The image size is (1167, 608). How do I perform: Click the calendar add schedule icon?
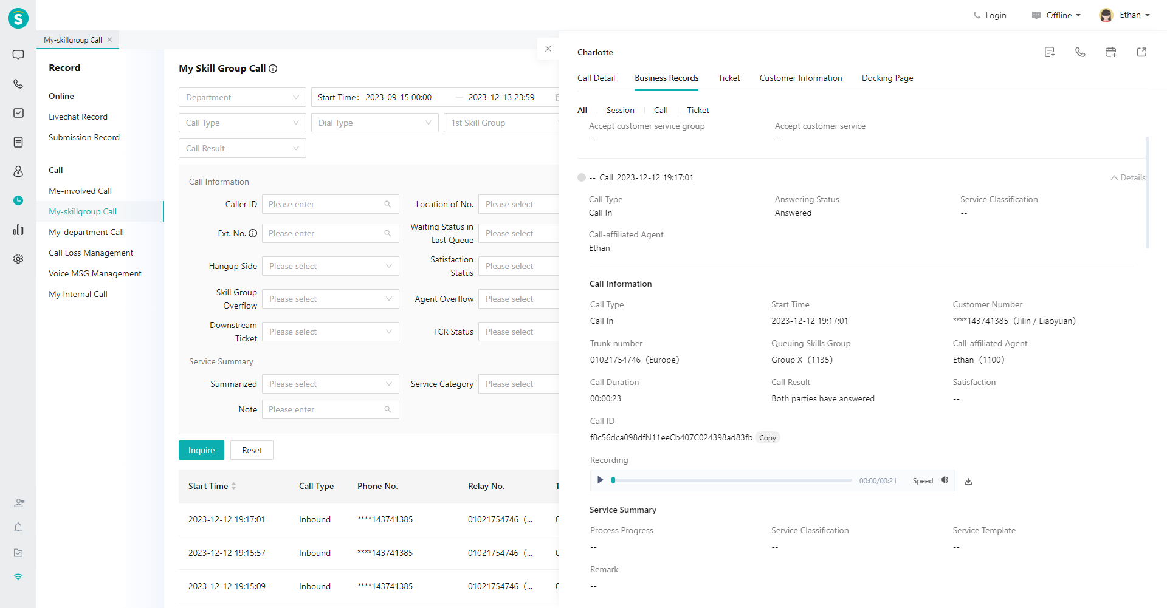point(1111,52)
